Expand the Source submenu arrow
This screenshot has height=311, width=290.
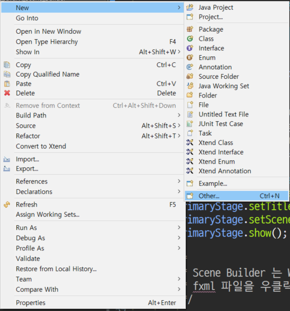pos(179,125)
